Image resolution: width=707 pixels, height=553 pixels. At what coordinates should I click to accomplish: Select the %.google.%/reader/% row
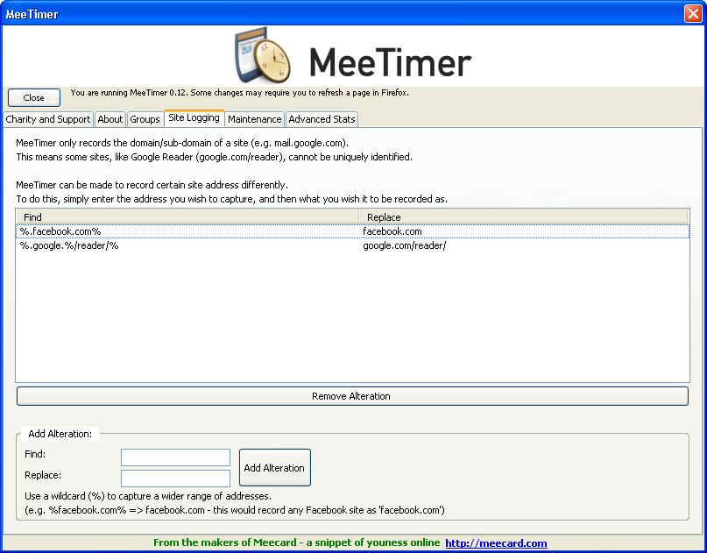(x=352, y=245)
